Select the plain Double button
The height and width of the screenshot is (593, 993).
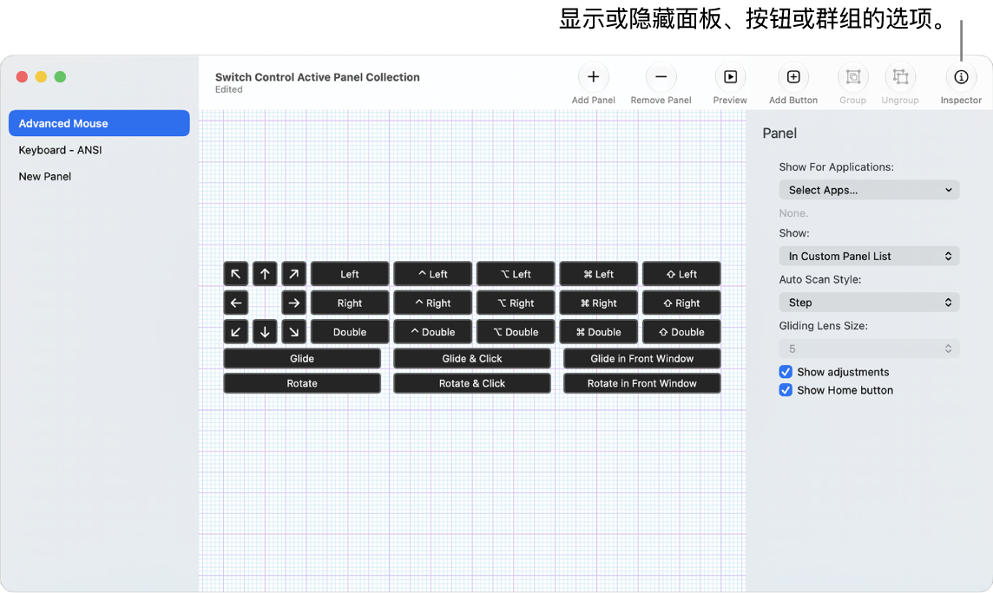(x=350, y=332)
